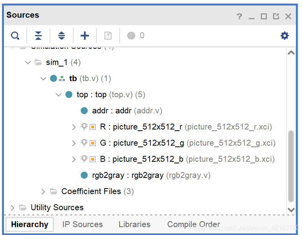Screen dimensions: 303x235
Task: Select the sim_1 (4) row
Action: [x=63, y=63]
